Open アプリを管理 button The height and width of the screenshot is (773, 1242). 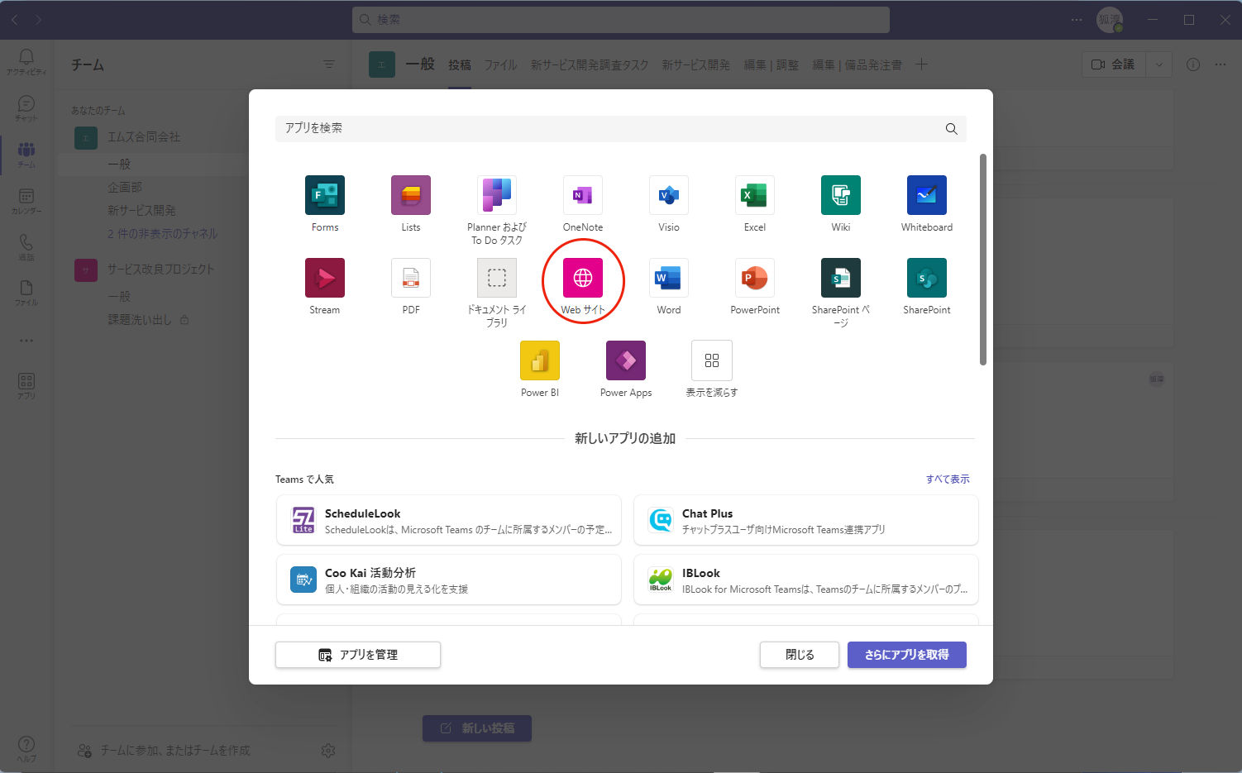(358, 655)
